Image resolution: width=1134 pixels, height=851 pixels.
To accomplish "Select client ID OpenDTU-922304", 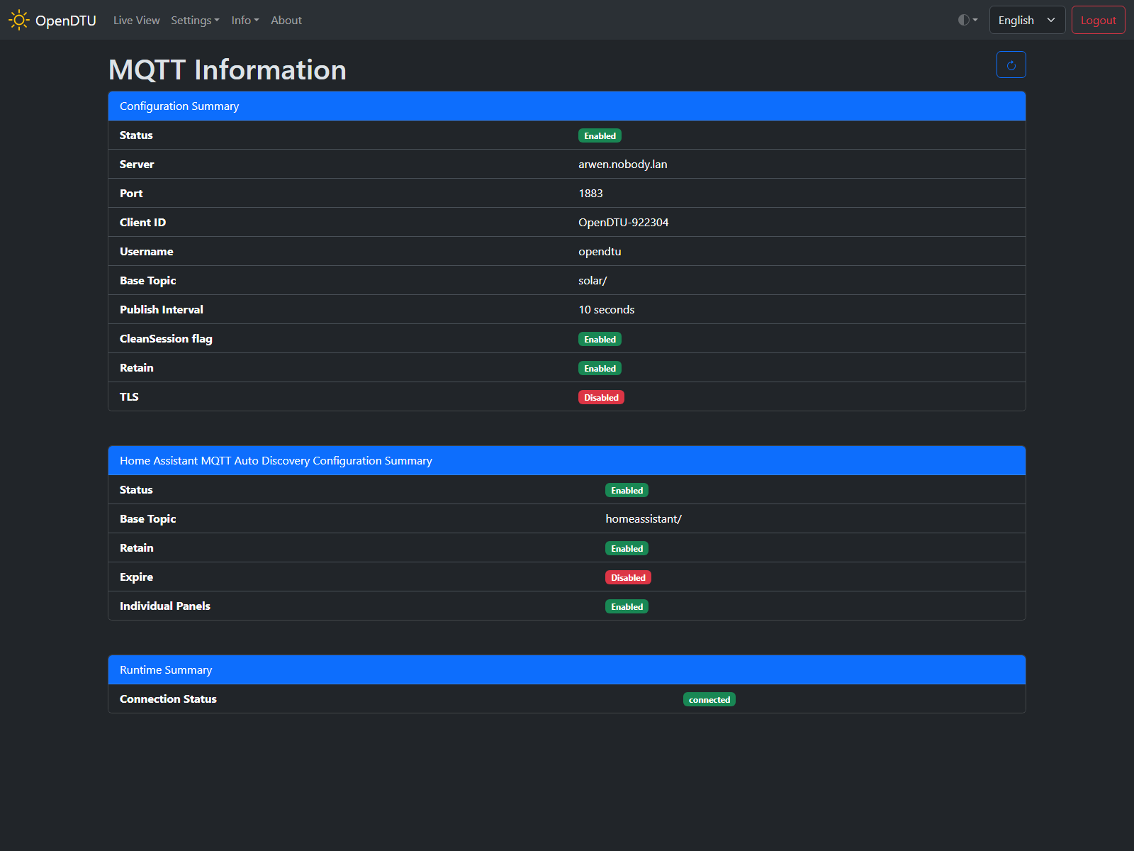I will click(x=623, y=222).
